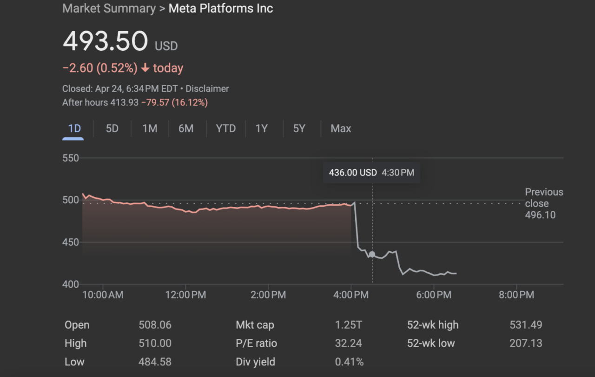This screenshot has width=595, height=377.
Task: Click the 550 y-axis label
Action: point(71,158)
